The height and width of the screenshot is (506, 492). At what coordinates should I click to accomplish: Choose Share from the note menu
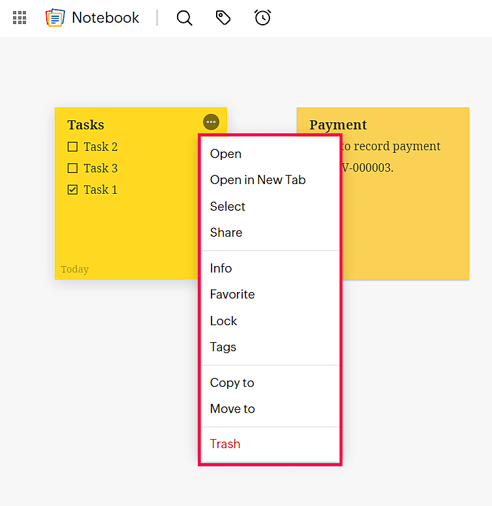click(226, 232)
